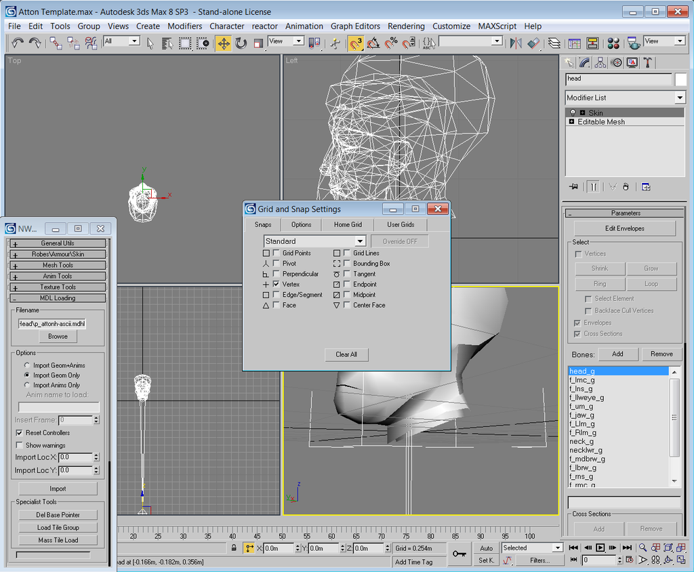Click the Play Animation button
Viewport: 694px width, 572px height.
tap(600, 548)
